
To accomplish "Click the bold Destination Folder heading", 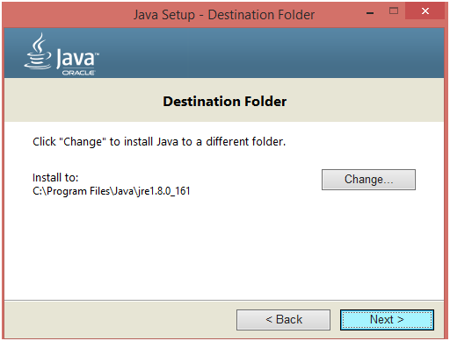I will [225, 102].
